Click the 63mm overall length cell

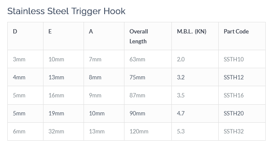(148, 59)
